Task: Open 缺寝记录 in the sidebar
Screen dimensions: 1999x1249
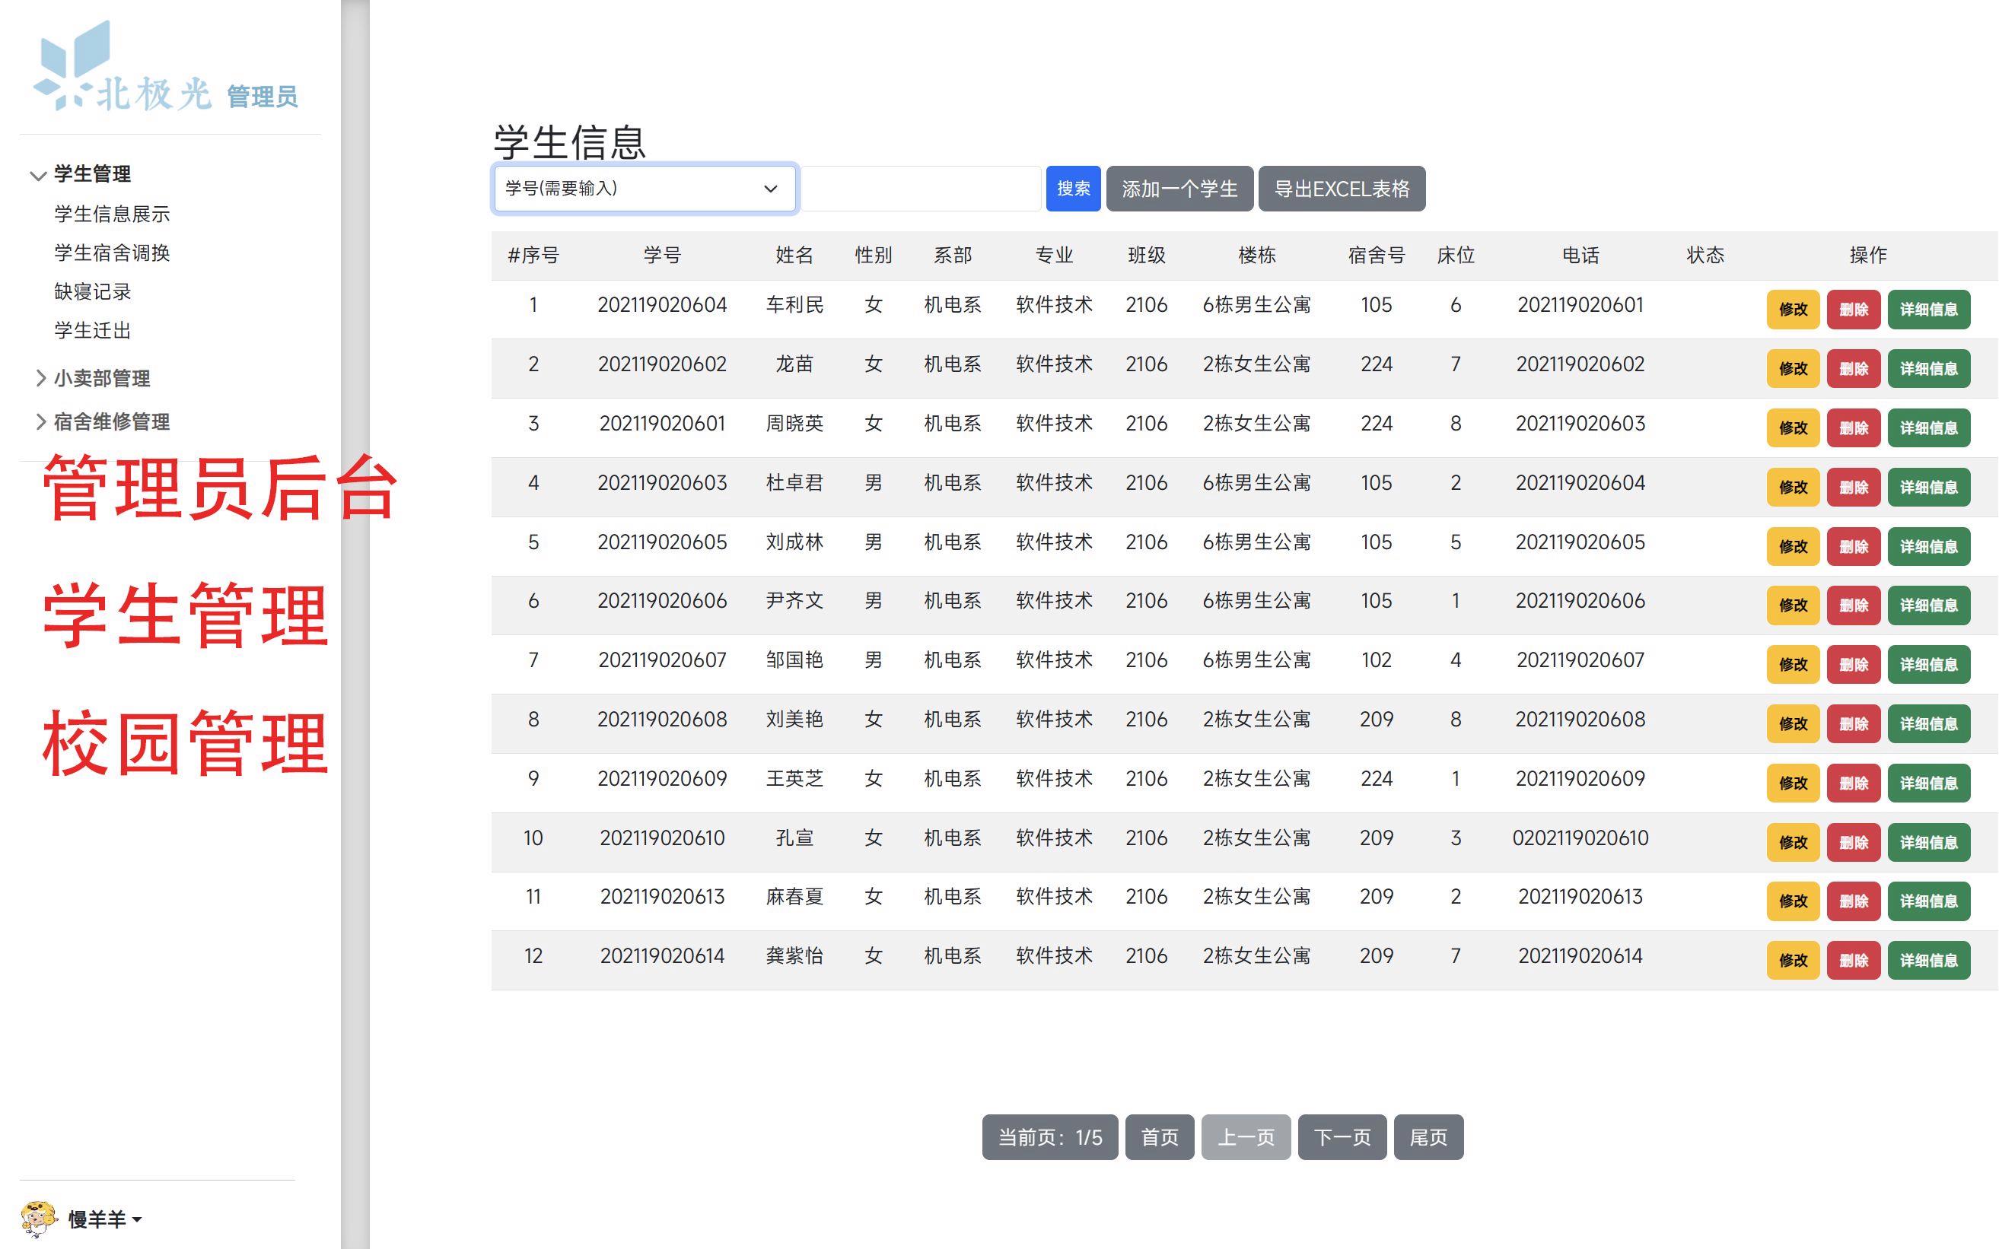Action: 93,291
